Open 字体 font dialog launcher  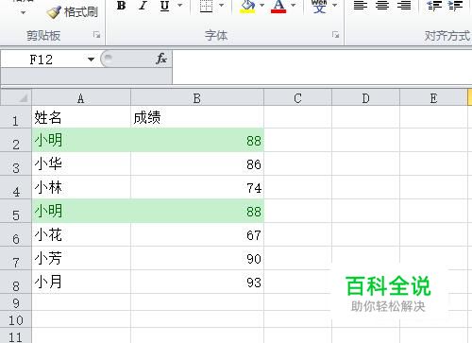[335, 35]
